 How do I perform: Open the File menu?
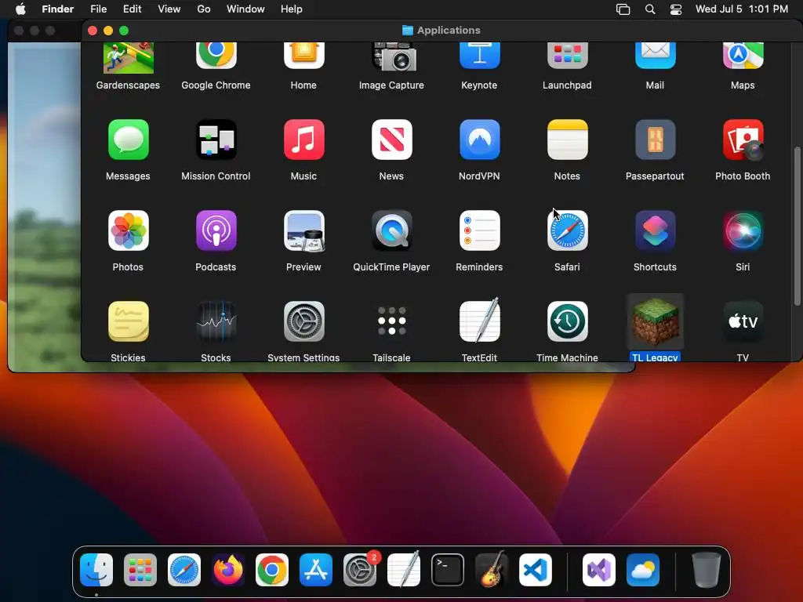tap(98, 9)
